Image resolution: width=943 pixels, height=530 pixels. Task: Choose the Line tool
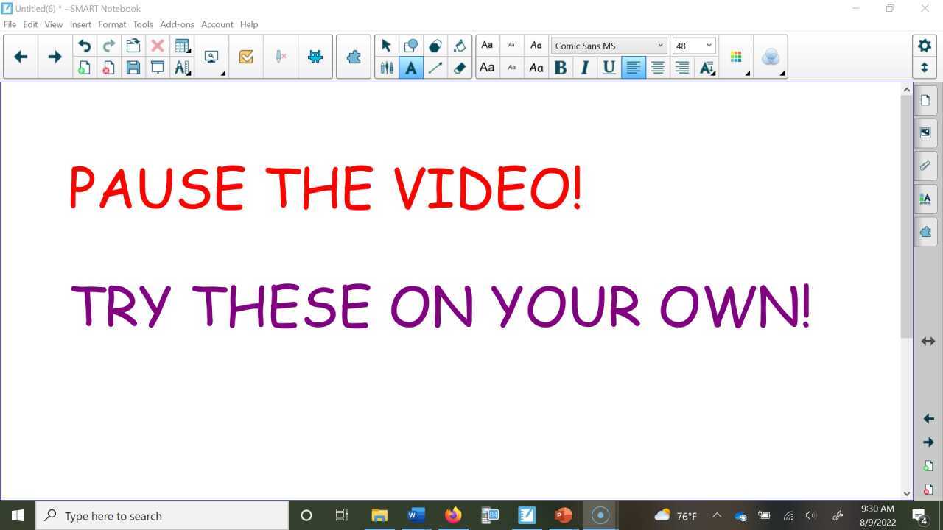pyautogui.click(x=435, y=68)
